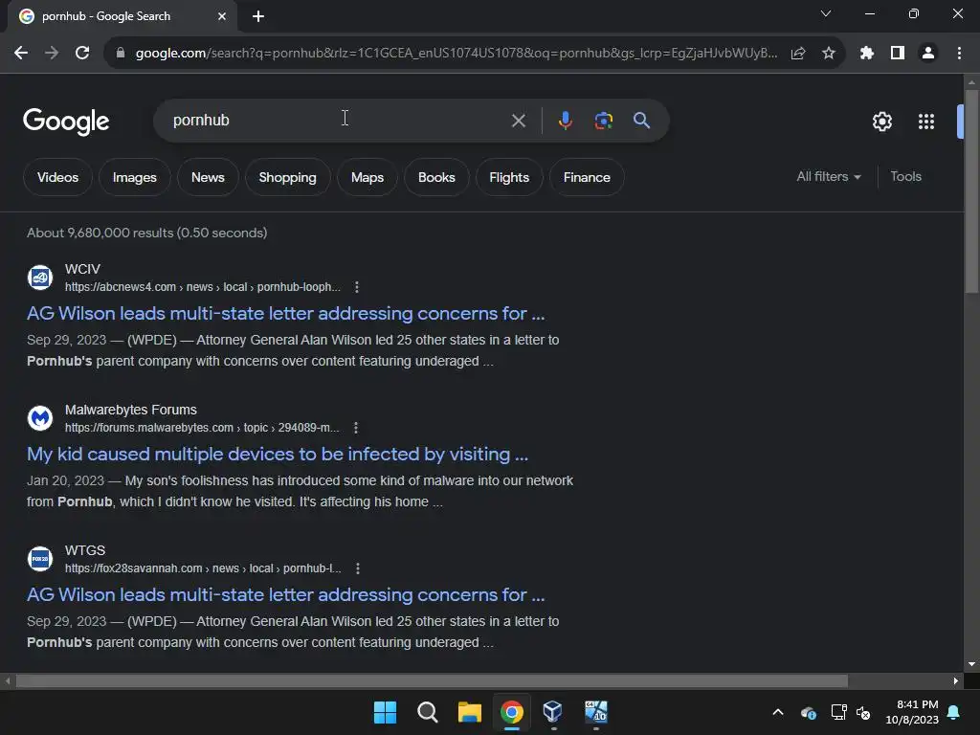
Task: Submit search with magnifier icon
Action: coord(641,120)
